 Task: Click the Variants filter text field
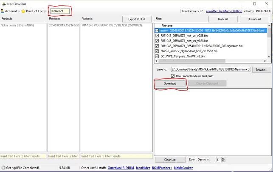(x=116, y=156)
